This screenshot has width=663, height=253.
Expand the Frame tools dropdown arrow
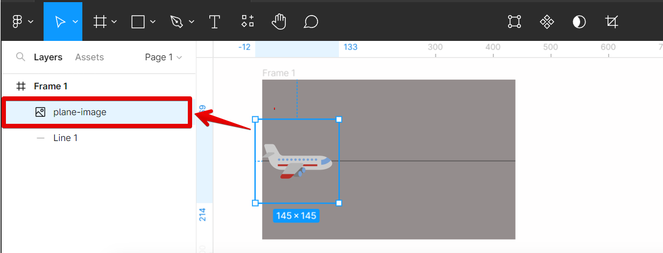point(114,22)
